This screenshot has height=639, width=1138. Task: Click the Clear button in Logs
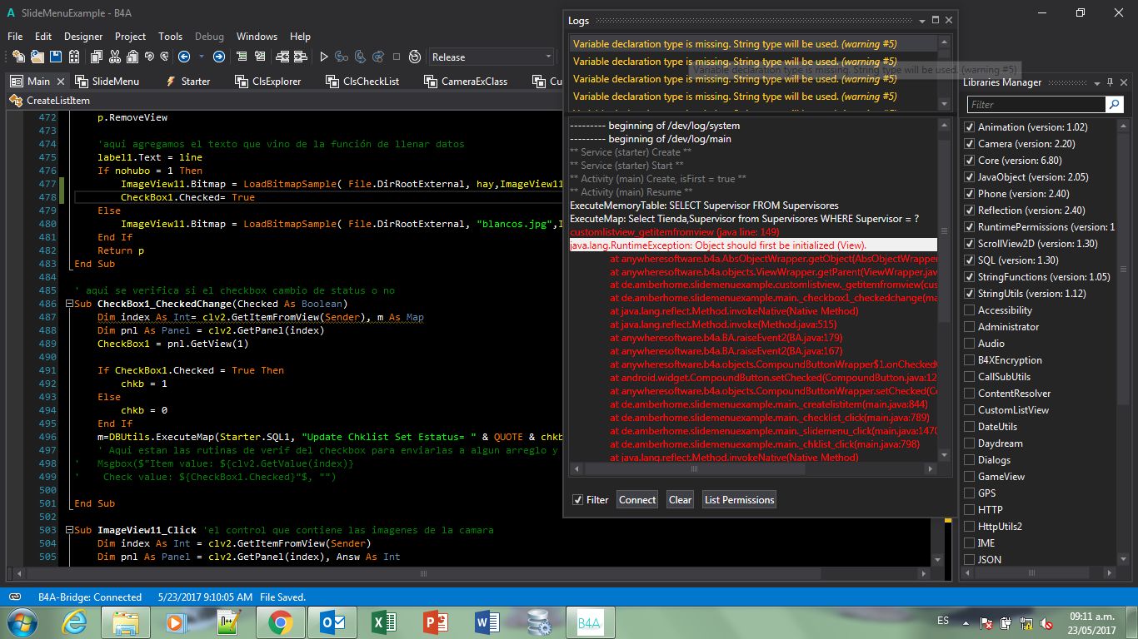[680, 499]
